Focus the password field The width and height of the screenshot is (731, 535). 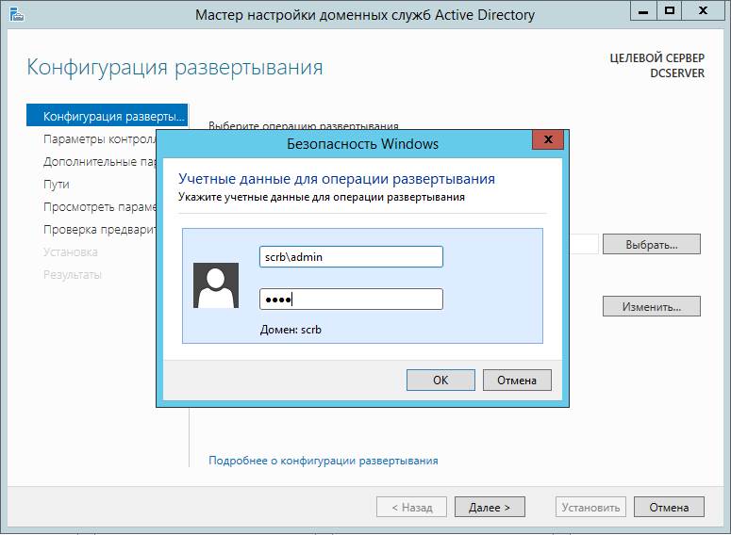[x=351, y=299]
